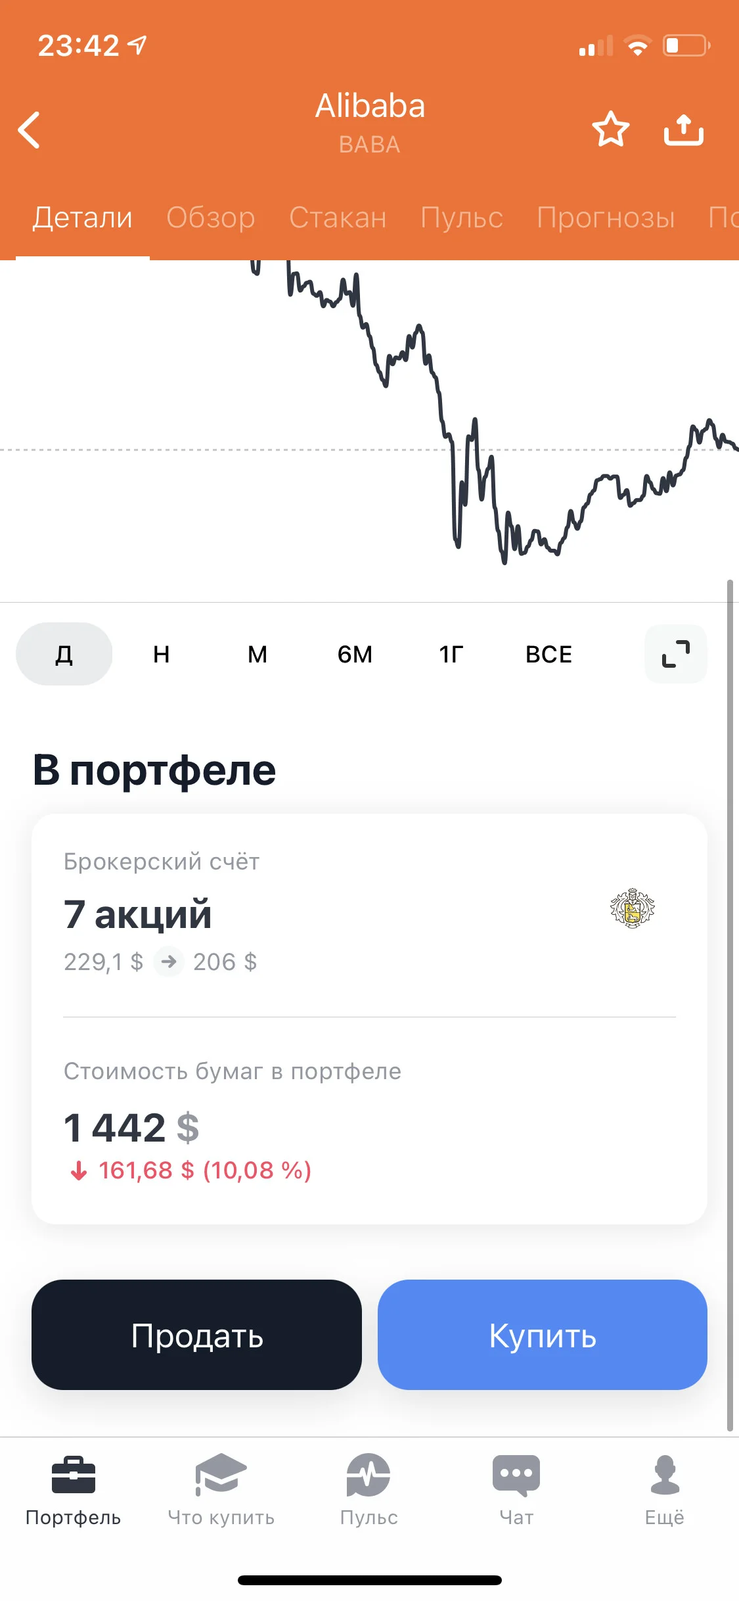The height and width of the screenshot is (1601, 739).
Task: Open the Пульс bottom navigation icon
Action: [x=369, y=1475]
